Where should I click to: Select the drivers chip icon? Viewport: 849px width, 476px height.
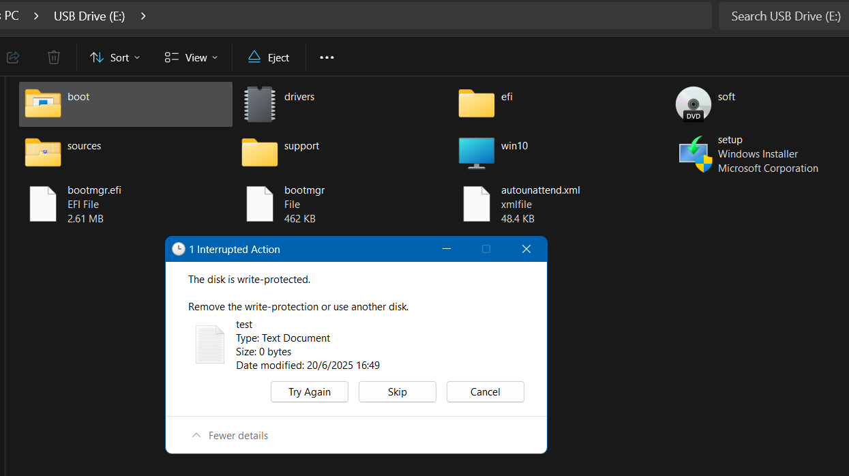[260, 104]
